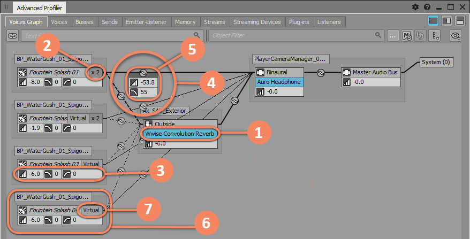Open the Object Filter browse ellipsis button
Screen dimensions: 470x239
pyautogui.click(x=394, y=36)
